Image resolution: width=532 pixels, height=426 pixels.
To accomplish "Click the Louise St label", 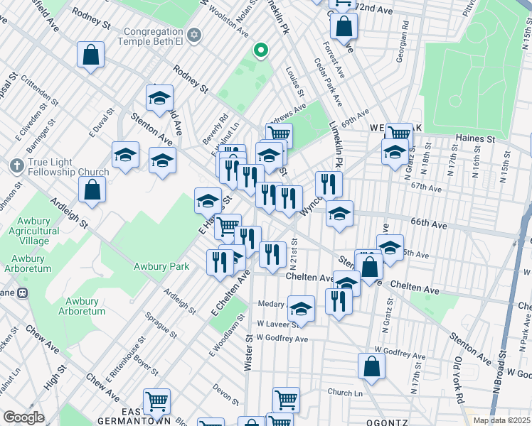I will [x=295, y=82].
